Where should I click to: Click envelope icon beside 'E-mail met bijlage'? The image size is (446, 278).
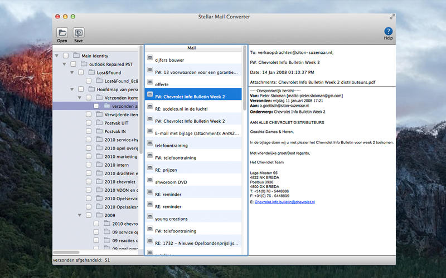click(x=150, y=131)
